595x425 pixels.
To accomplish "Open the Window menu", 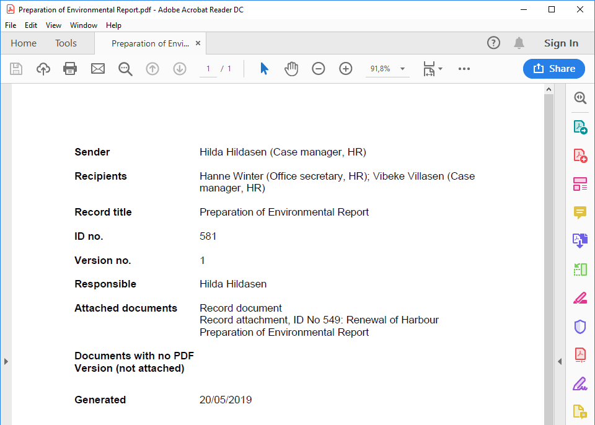I will tap(83, 25).
